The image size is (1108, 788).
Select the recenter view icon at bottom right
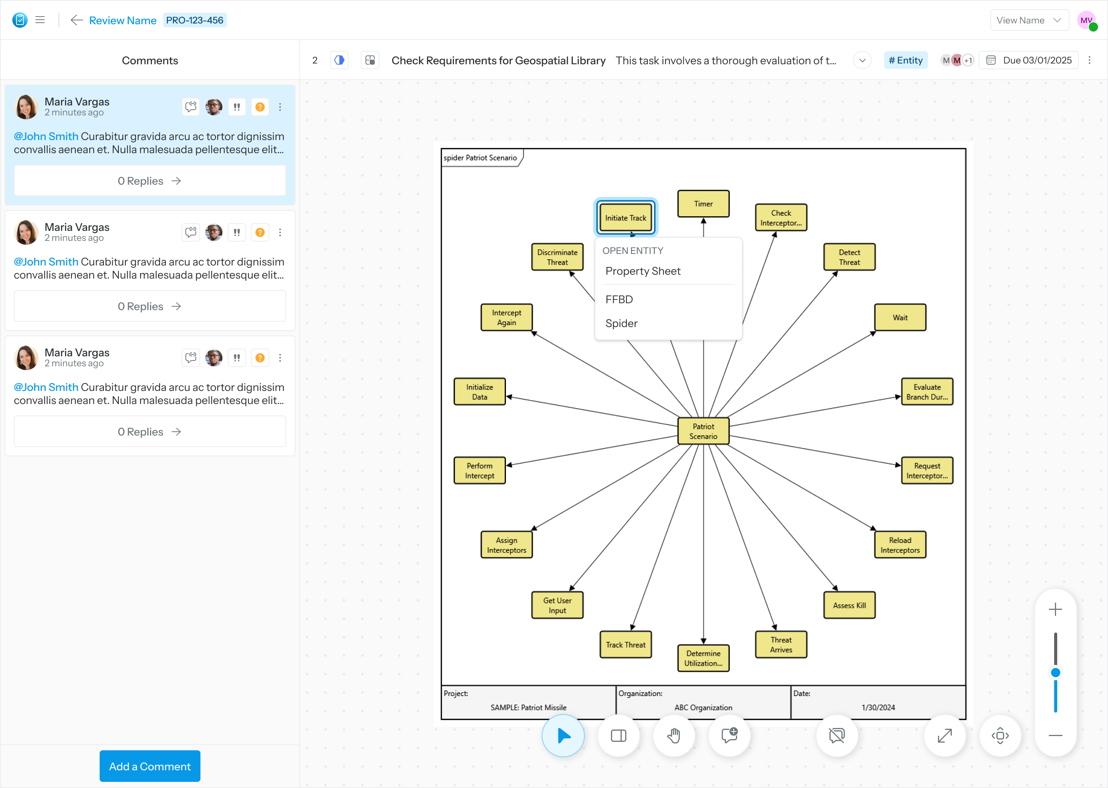(x=1000, y=736)
